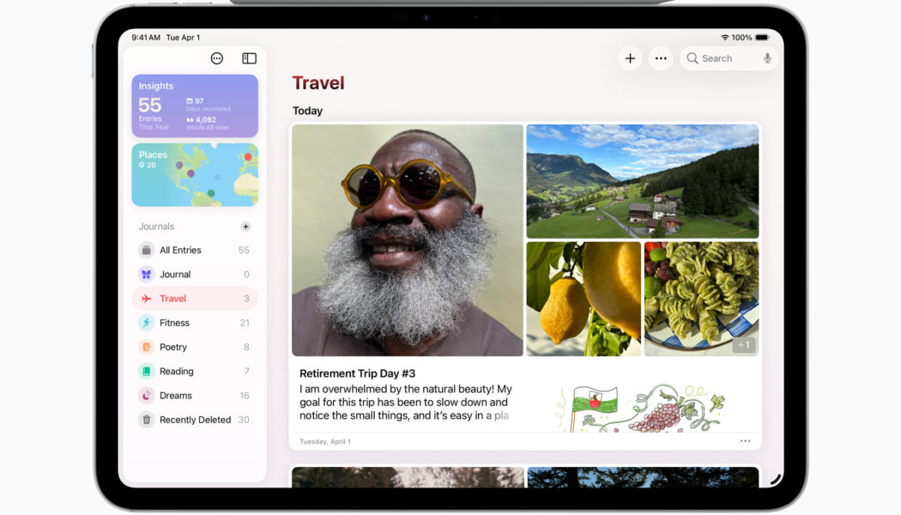Image resolution: width=901 pixels, height=515 pixels.
Task: Add a new journal with the plus icon
Action: [245, 227]
